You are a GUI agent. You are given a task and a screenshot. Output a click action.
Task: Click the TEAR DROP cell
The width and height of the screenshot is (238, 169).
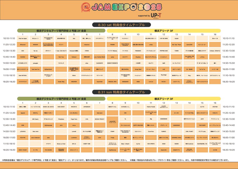202,125
